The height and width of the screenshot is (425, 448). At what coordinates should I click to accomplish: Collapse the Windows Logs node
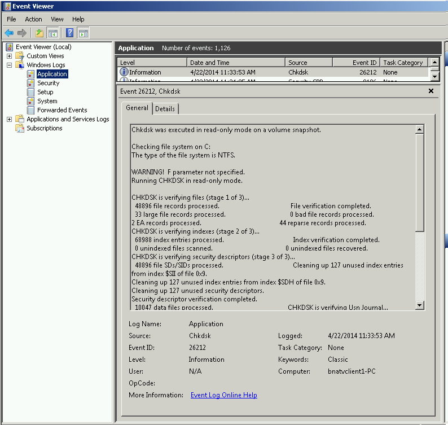pos(9,65)
